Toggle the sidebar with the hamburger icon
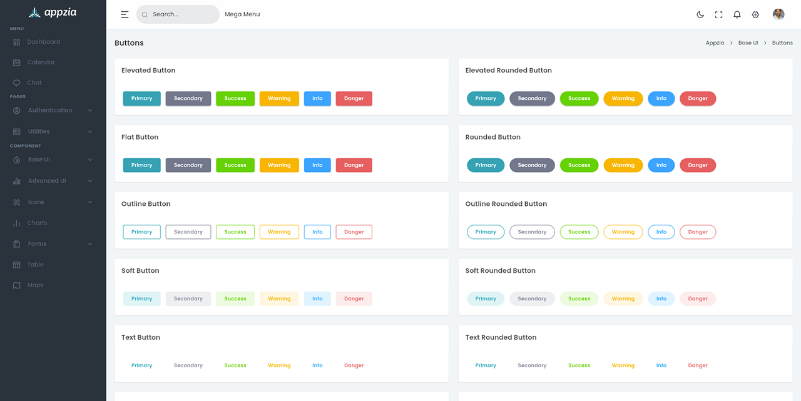Image resolution: width=801 pixels, height=401 pixels. [x=125, y=14]
